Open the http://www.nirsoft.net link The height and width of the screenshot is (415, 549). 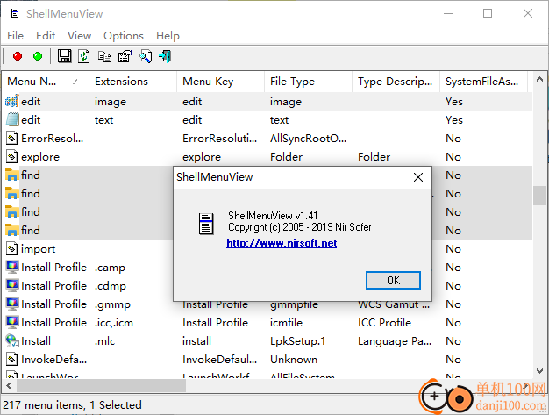tap(282, 243)
